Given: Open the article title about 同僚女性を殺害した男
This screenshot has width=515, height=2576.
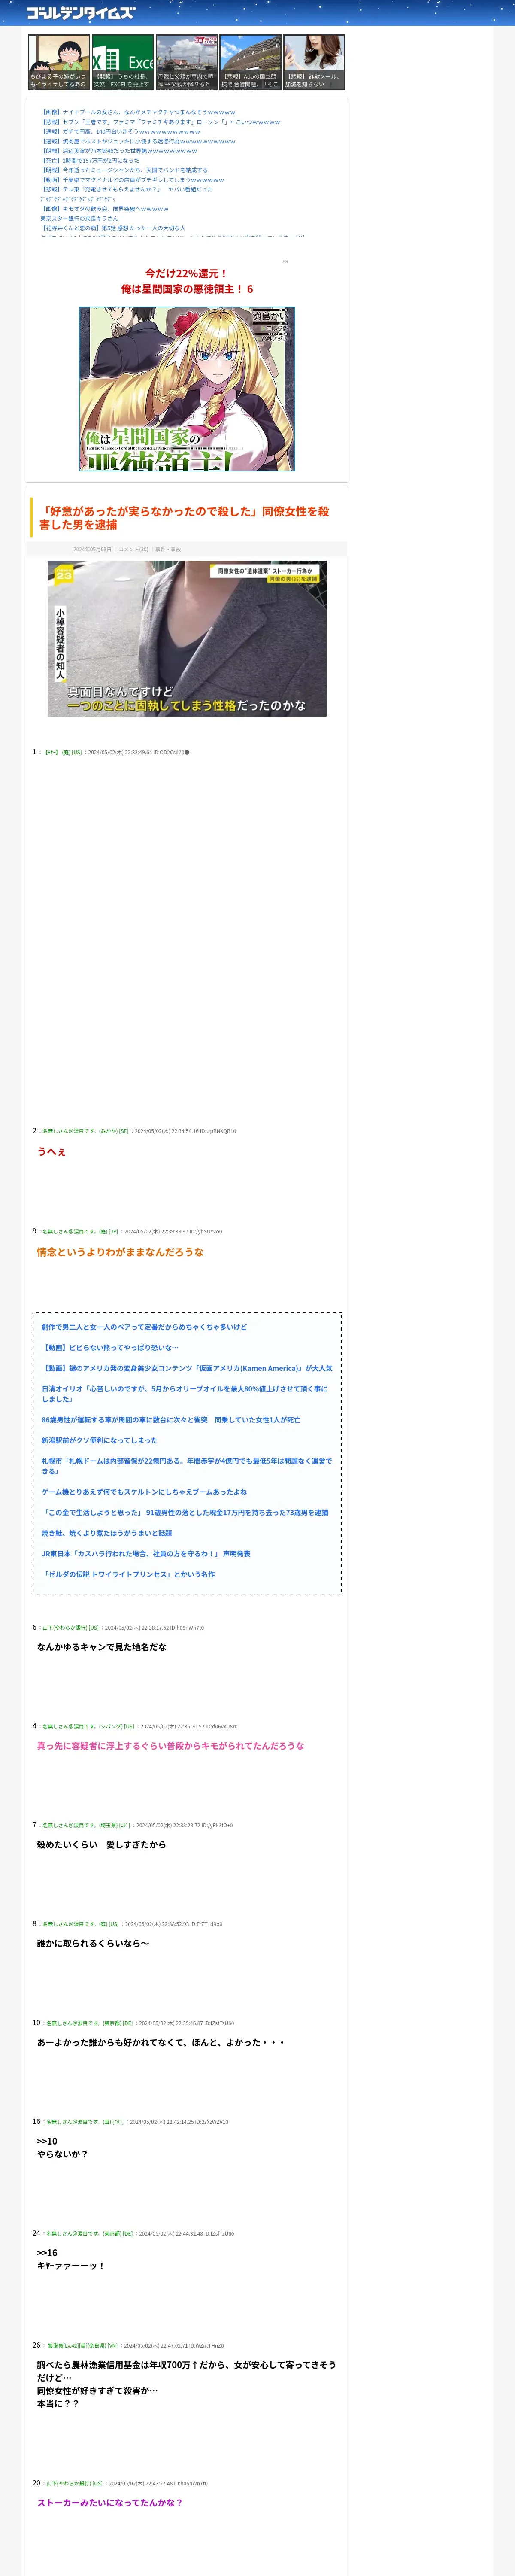Looking at the screenshot, I should (x=184, y=518).
